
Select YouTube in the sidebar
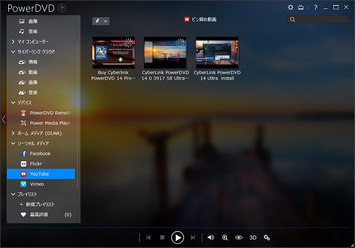point(40,174)
